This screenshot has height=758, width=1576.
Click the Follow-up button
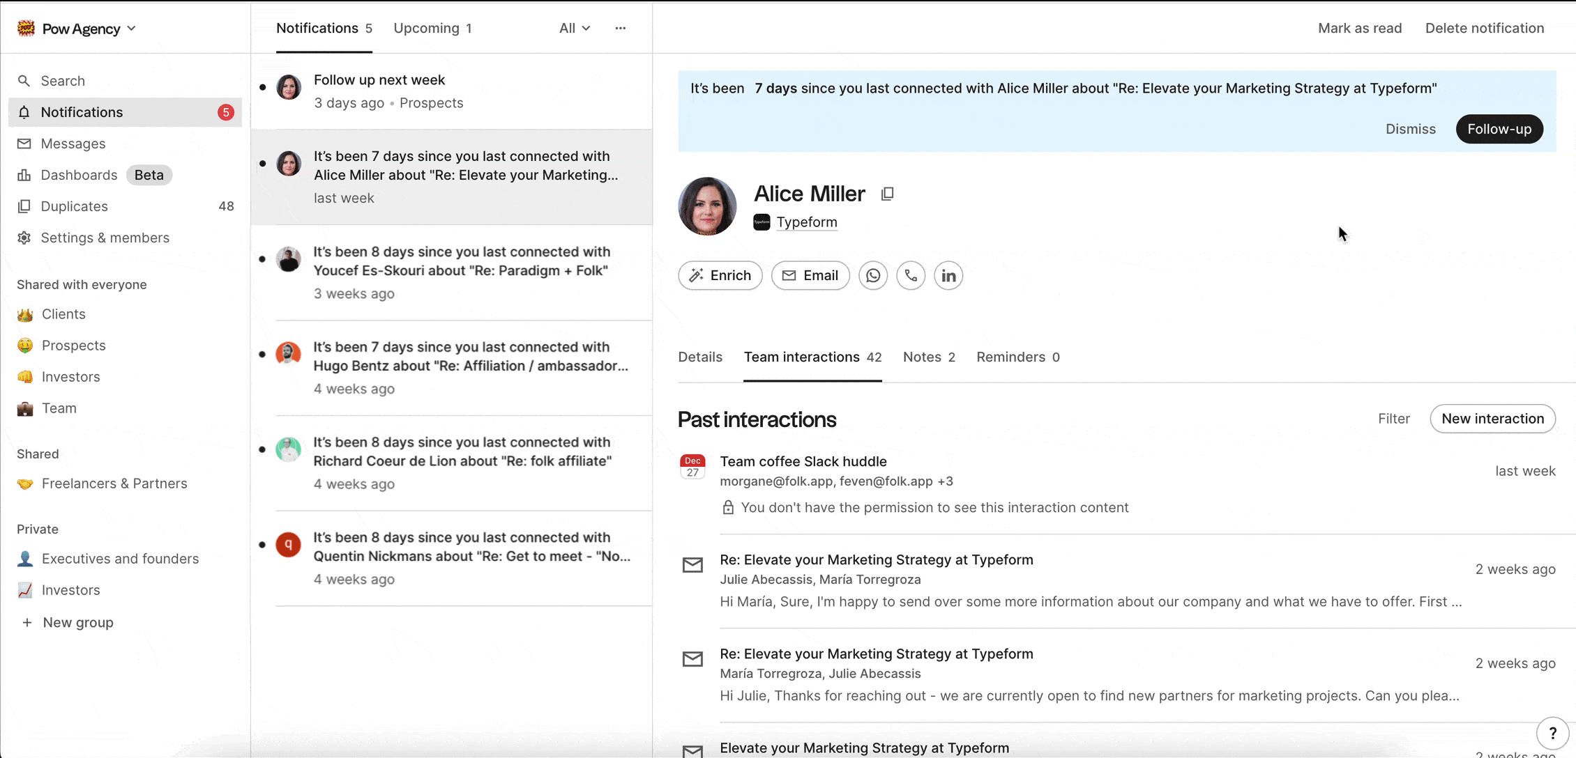[x=1499, y=129]
